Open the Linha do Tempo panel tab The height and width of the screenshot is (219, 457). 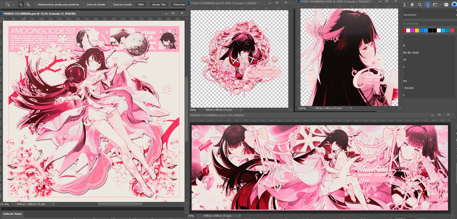click(13, 214)
